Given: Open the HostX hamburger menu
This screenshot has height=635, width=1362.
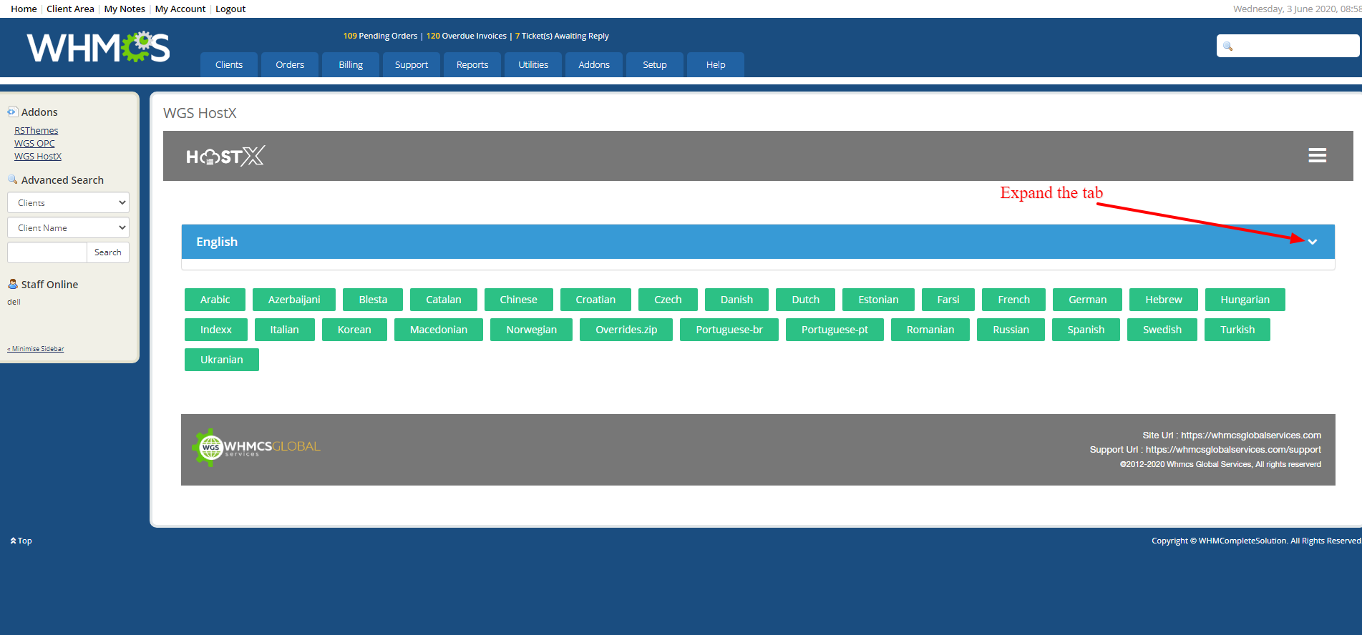Looking at the screenshot, I should coord(1317,155).
